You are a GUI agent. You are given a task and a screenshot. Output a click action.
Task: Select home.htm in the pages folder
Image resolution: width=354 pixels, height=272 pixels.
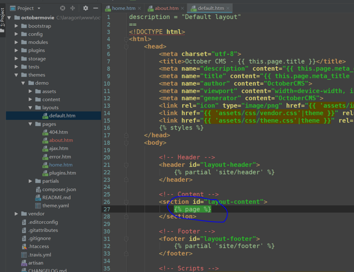pyautogui.click(x=61, y=165)
